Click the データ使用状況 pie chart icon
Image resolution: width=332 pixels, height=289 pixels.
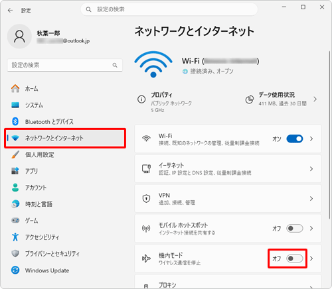(250, 99)
